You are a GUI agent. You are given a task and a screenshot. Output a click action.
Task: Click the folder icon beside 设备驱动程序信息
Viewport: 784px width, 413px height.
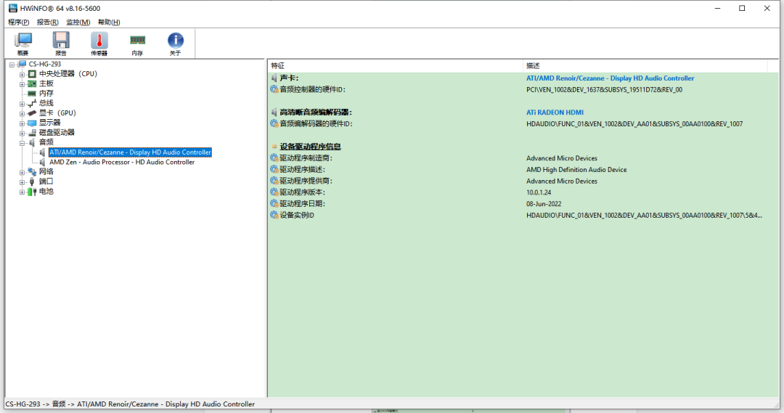(274, 147)
